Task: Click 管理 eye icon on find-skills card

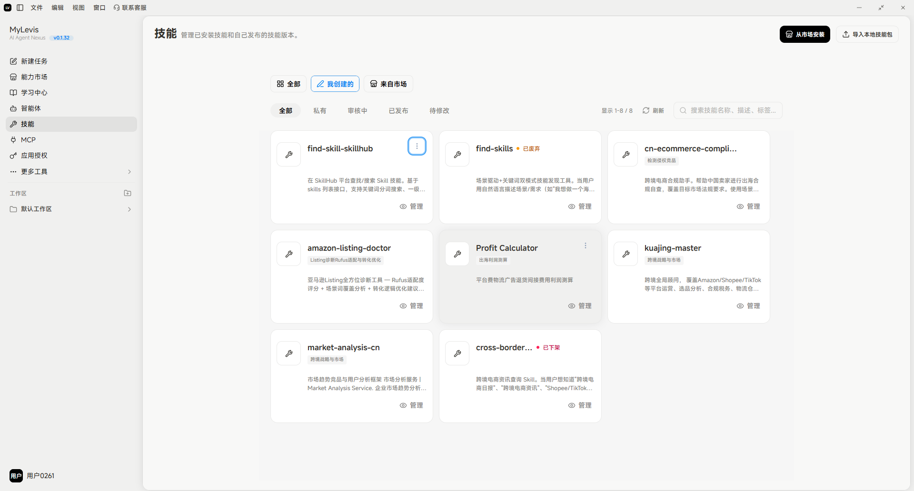Action: [572, 206]
